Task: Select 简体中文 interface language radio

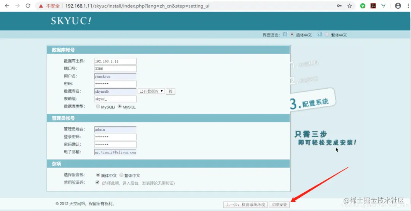Action: (x=292, y=35)
